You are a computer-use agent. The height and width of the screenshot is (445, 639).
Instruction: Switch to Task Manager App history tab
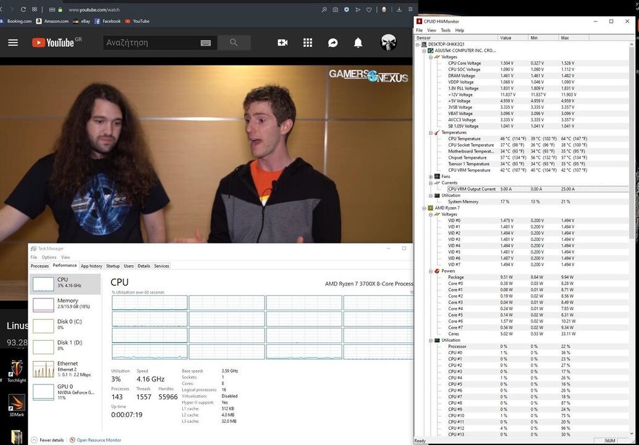[x=91, y=266]
